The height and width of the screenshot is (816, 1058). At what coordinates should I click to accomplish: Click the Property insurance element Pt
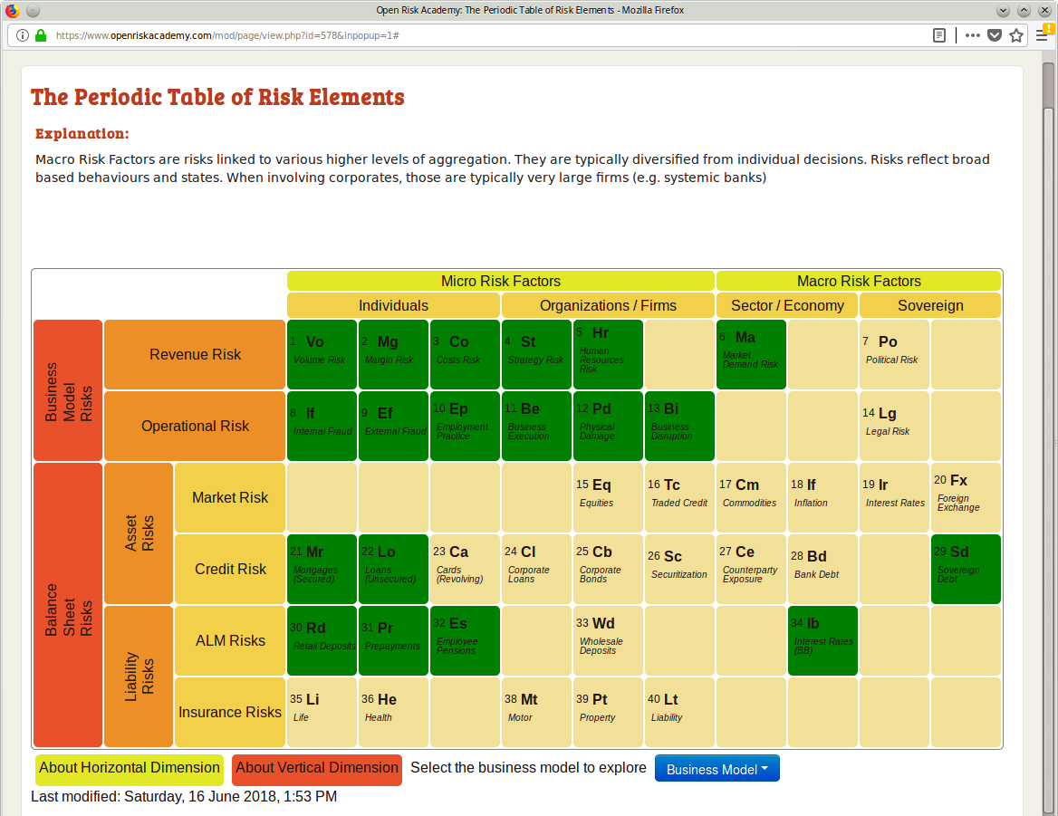[x=608, y=712]
